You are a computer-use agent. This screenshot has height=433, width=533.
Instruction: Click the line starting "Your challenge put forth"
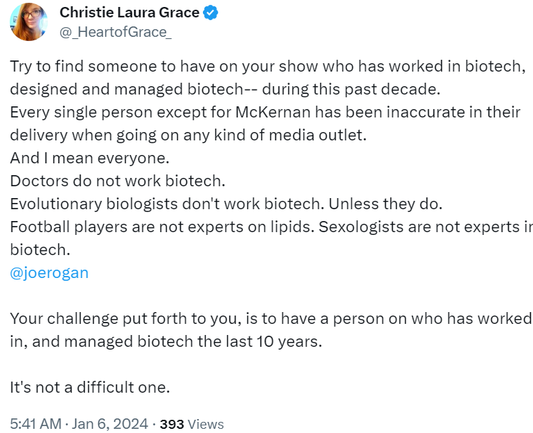(x=270, y=318)
